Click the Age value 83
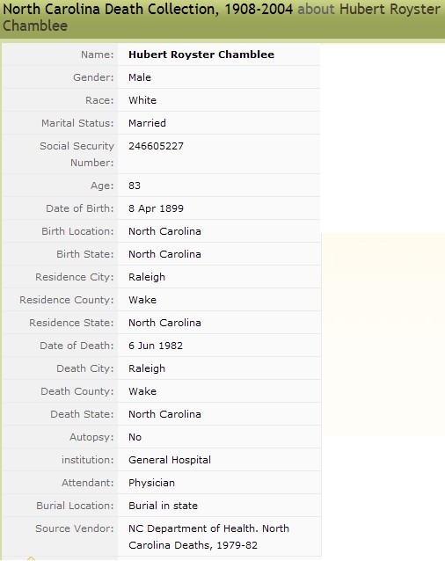Viewport: 445px width, 561px height. [x=135, y=186]
